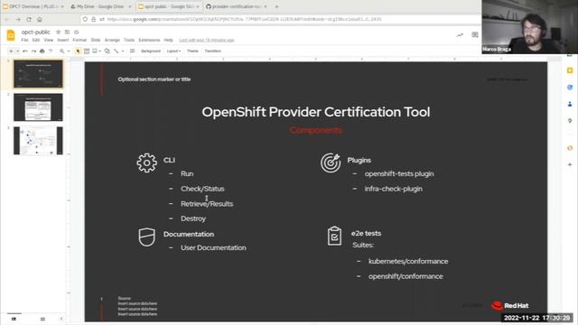Viewport: 578px width, 325px height.
Task: Open the Tools menu
Action: (129, 40)
